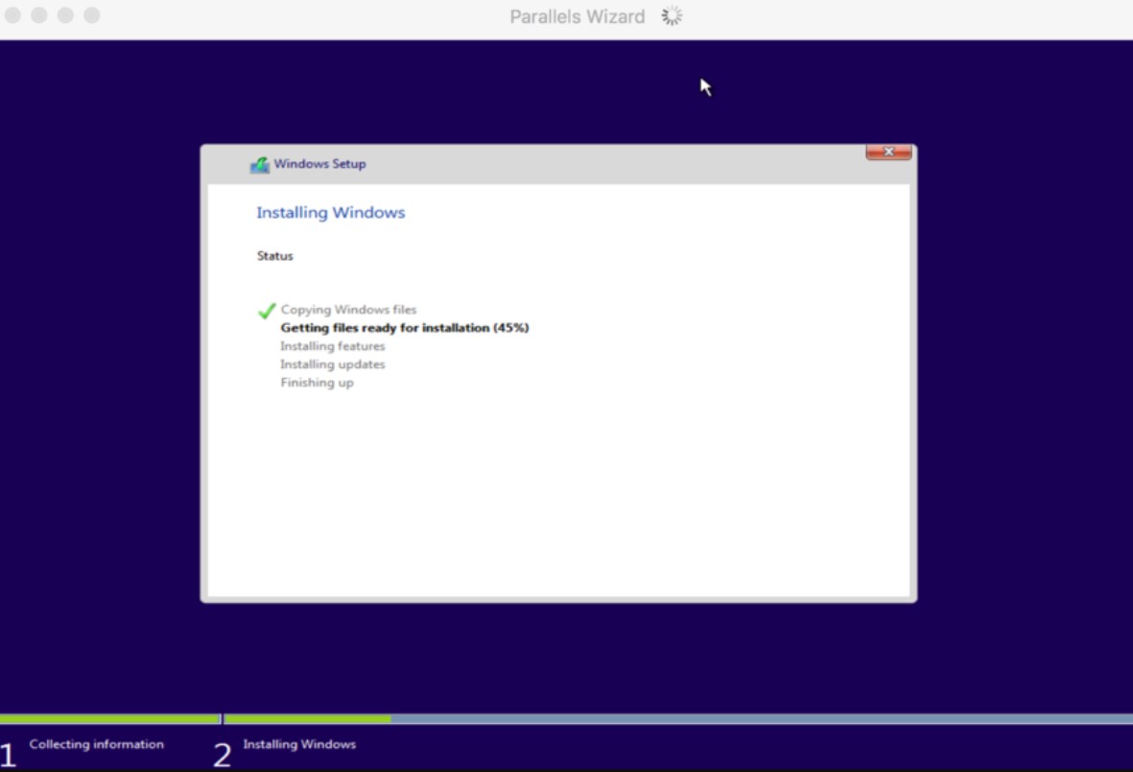Select 'Getting files ready for installation (45%)'

(x=405, y=328)
